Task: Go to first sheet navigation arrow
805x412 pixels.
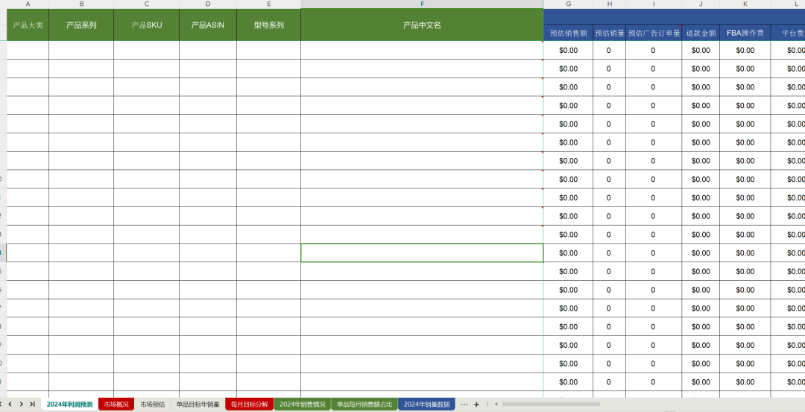Action: pyautogui.click(x=1, y=405)
